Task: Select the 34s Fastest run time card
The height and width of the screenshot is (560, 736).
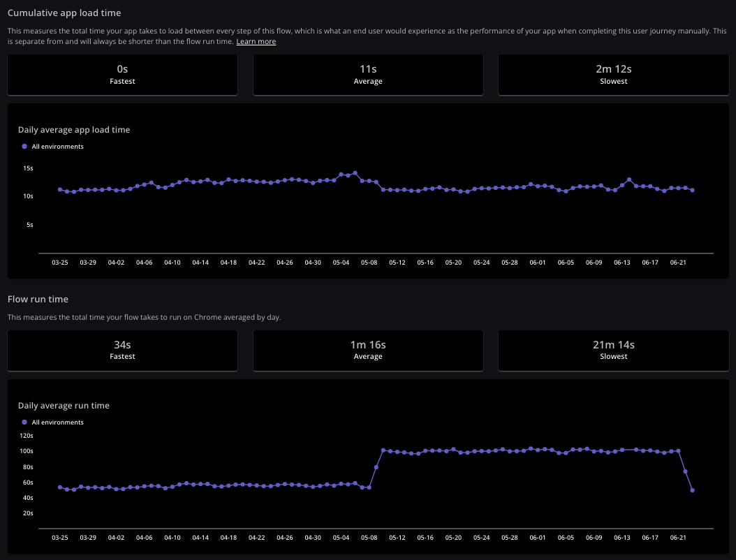Action: (122, 350)
